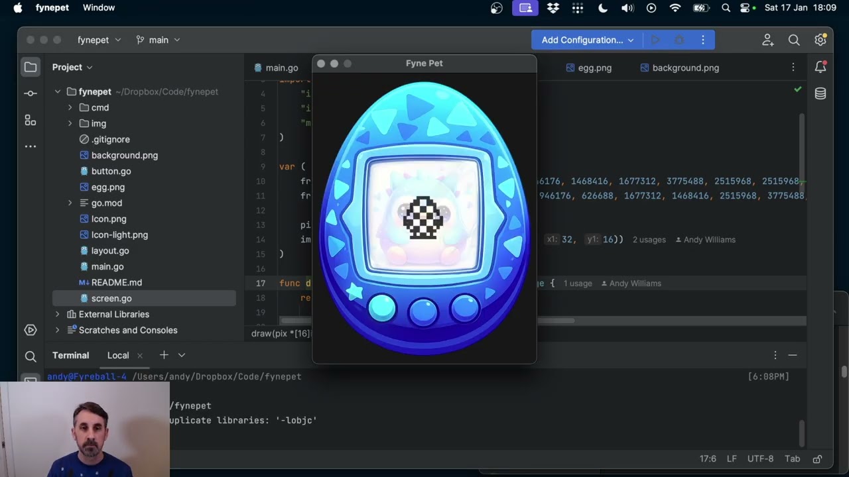Screen dimensions: 849x477
Task: Switch to main.go editor tab
Action: pos(275,68)
